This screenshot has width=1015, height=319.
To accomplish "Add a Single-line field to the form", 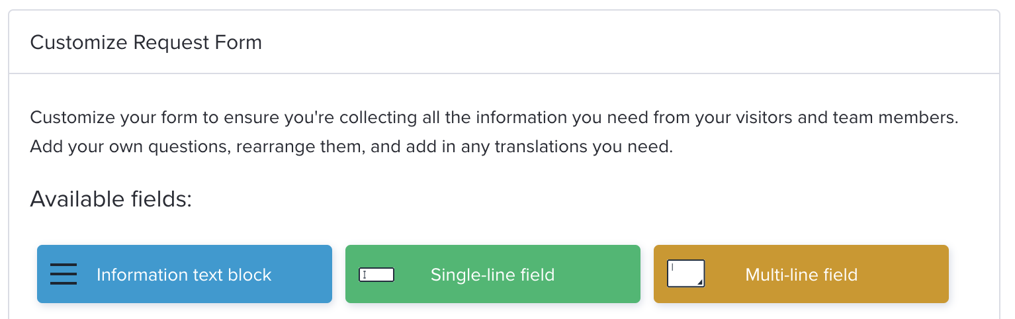I will [493, 274].
